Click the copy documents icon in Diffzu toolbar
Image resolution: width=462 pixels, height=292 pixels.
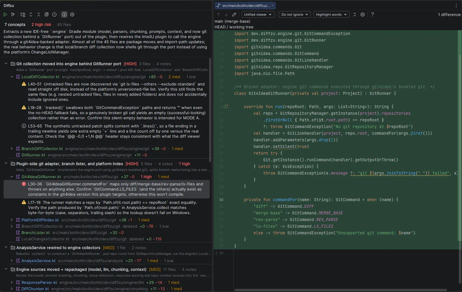click(47, 14)
